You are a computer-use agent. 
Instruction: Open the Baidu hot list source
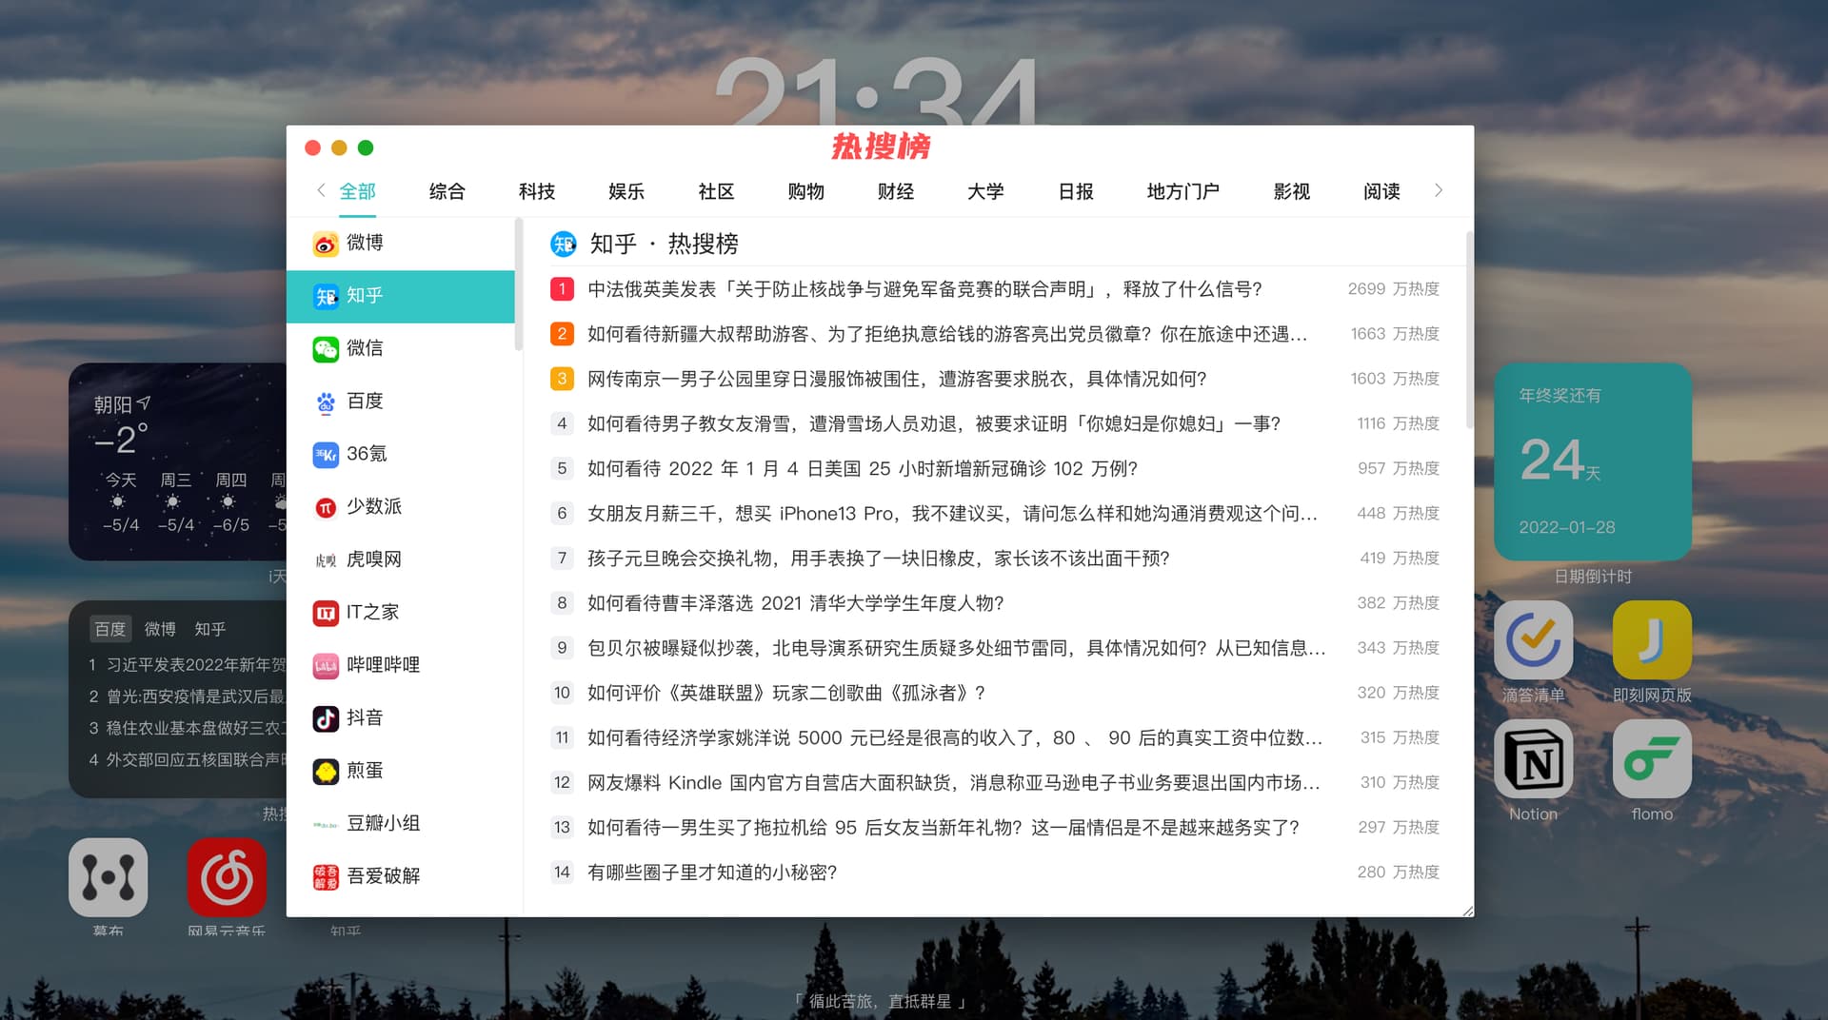364,402
